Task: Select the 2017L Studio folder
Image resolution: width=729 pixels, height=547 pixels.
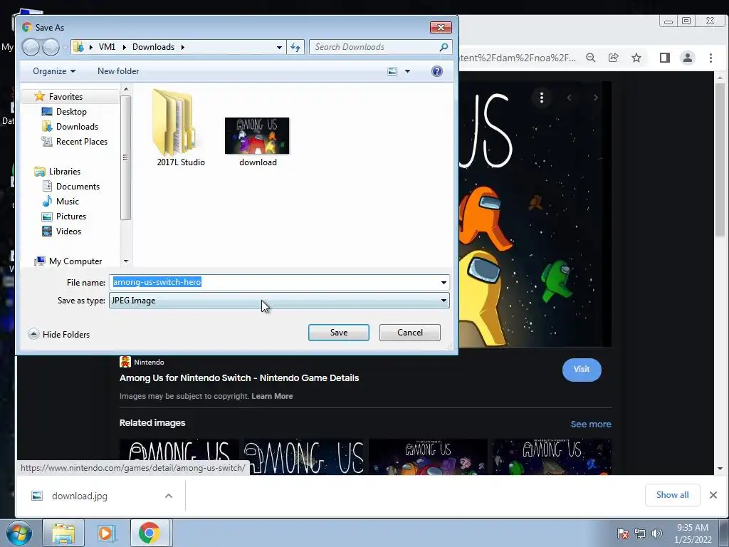Action: (x=180, y=128)
